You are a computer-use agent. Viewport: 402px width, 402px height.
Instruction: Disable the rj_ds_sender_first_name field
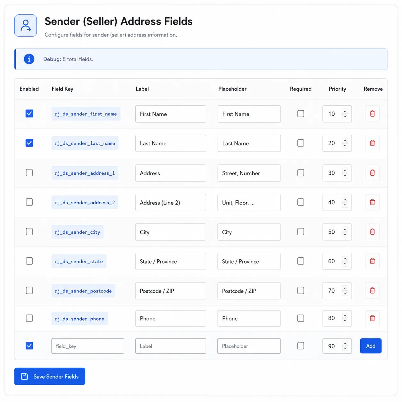point(29,113)
